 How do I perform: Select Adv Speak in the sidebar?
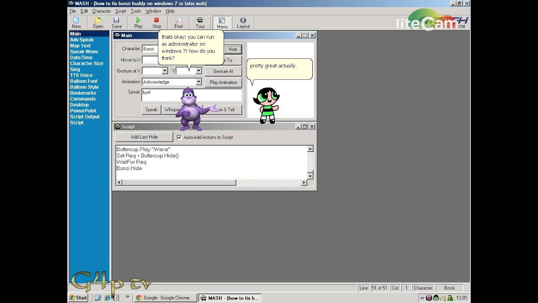[82, 40]
